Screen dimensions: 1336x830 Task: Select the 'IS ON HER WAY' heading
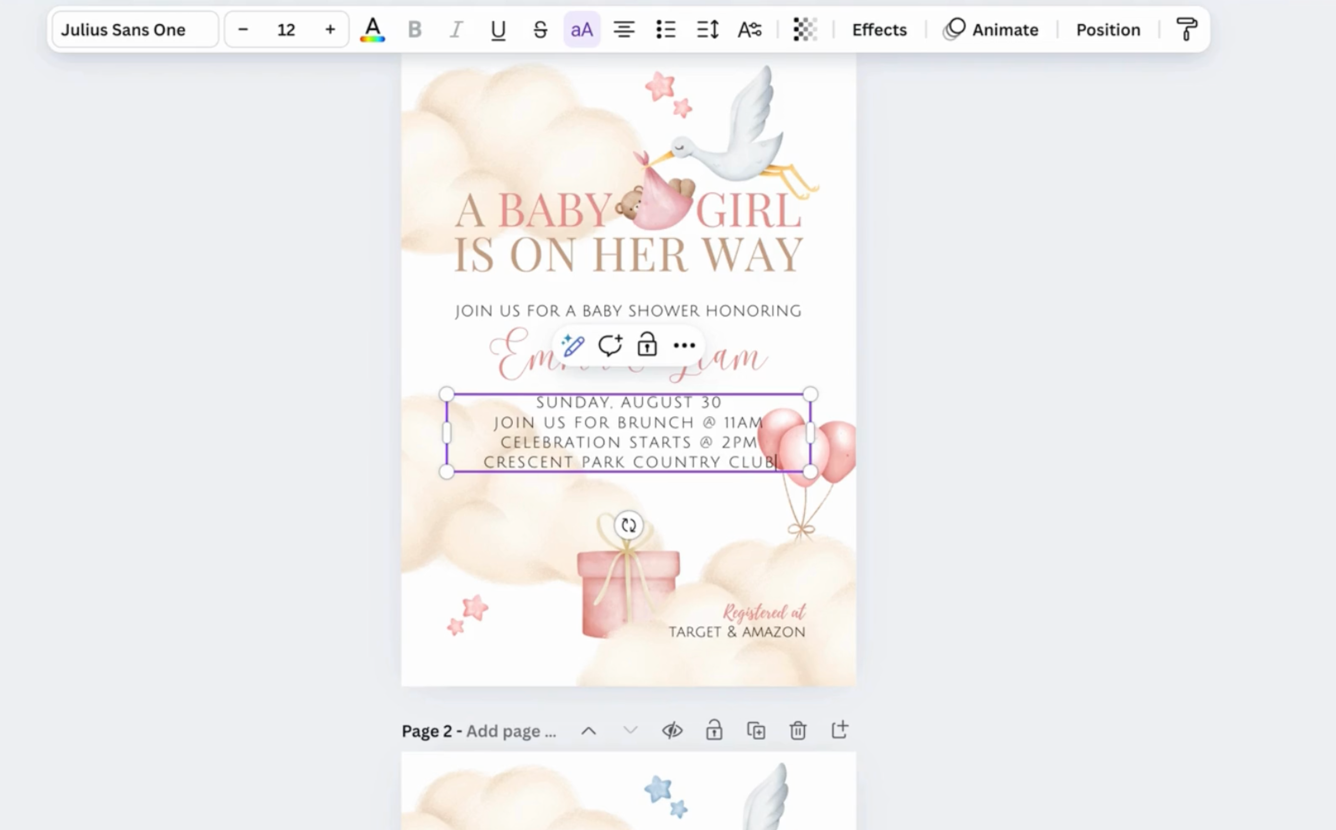(x=628, y=255)
